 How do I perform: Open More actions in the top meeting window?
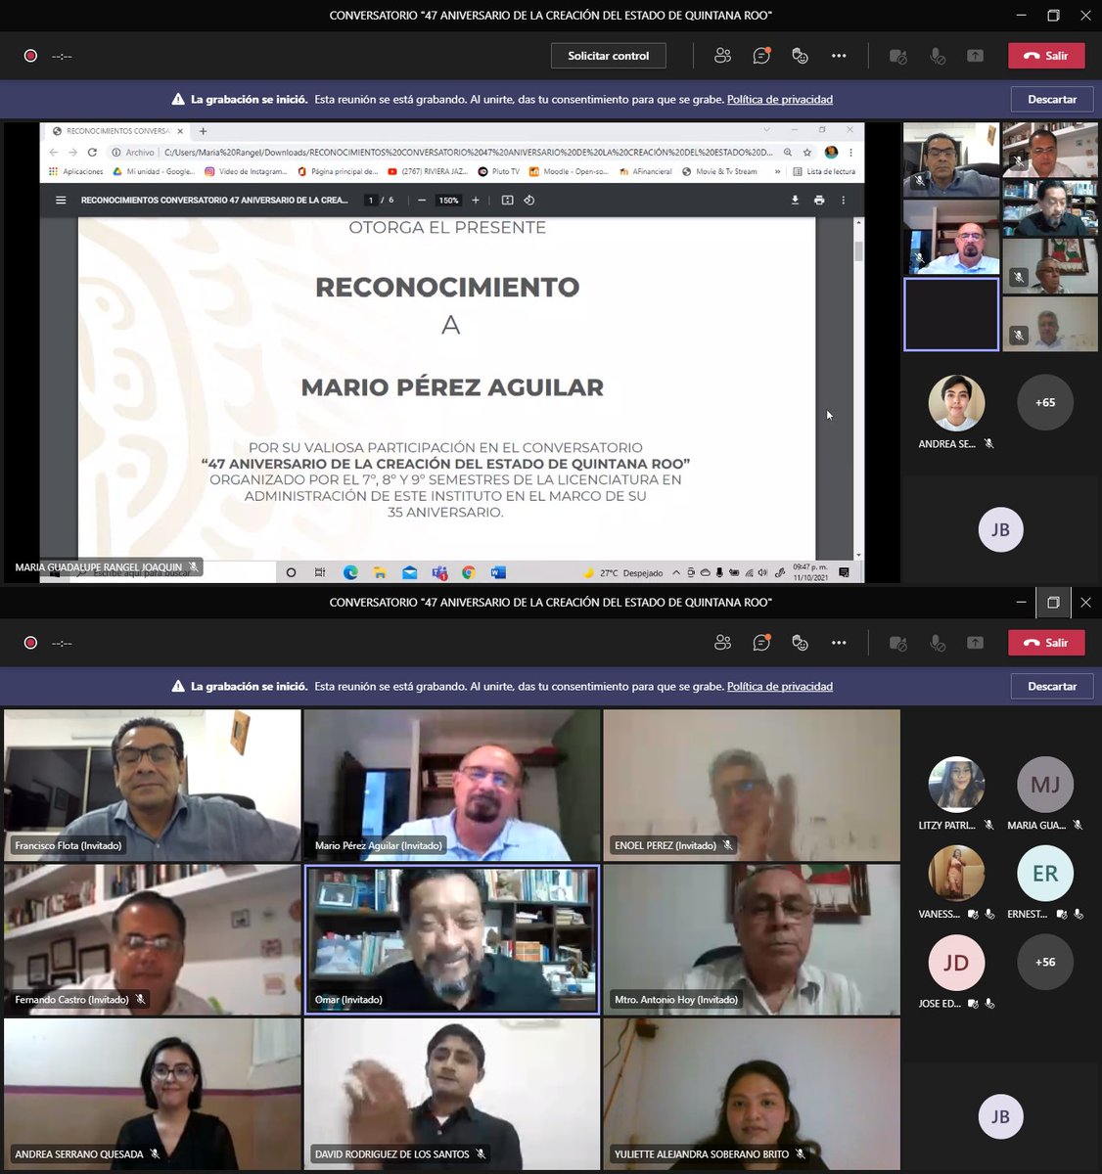pyautogui.click(x=839, y=56)
